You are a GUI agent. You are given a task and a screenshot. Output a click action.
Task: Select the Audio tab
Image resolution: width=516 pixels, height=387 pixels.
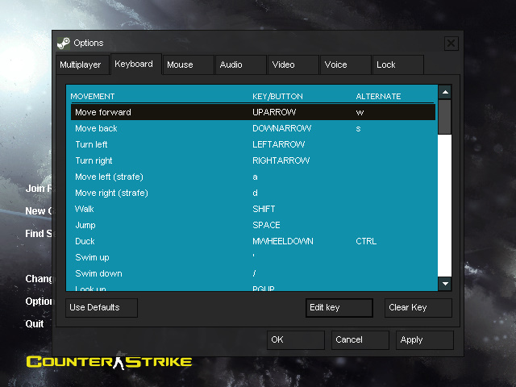click(x=239, y=64)
